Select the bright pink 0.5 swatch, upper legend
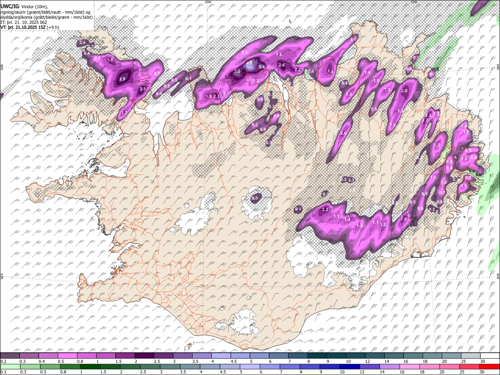The width and height of the screenshot is (500, 375). (x=67, y=355)
